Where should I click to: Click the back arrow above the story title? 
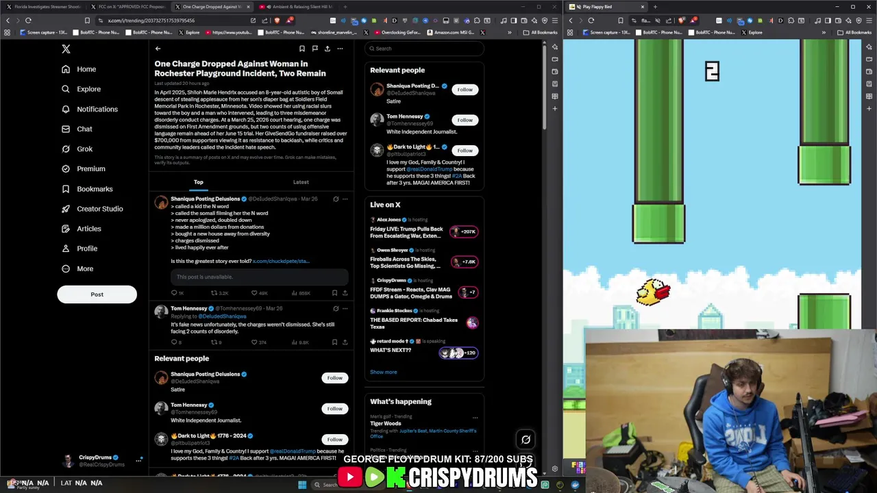click(158, 49)
